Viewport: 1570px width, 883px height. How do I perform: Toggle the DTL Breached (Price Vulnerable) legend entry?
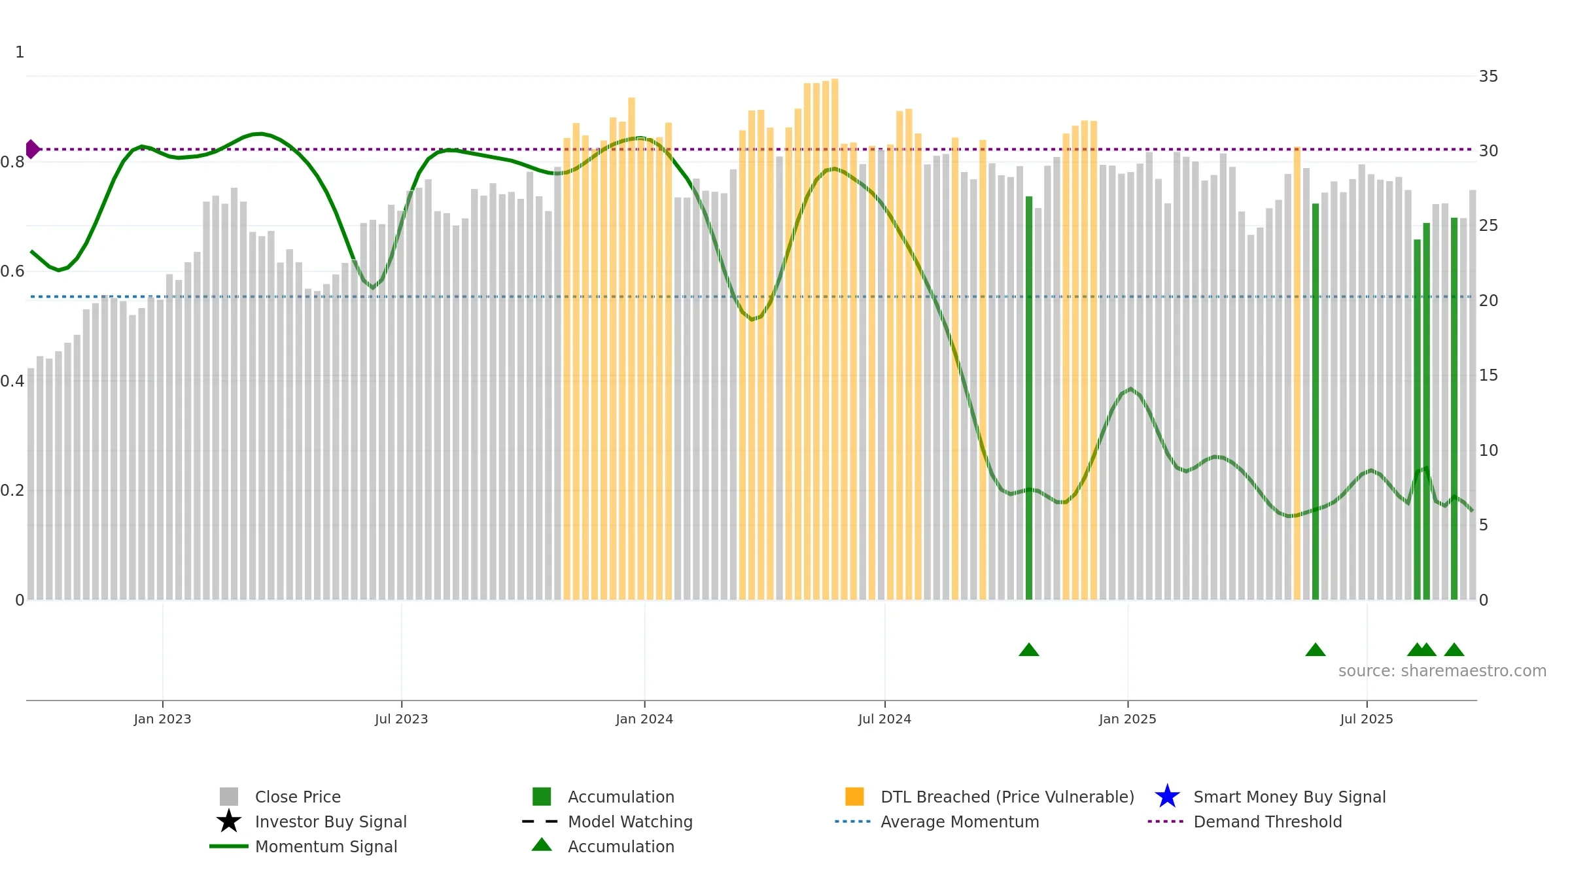coord(1007,797)
